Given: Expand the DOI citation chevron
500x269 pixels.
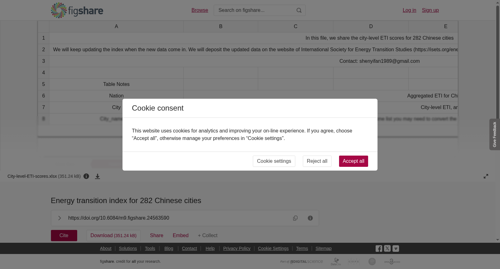Looking at the screenshot, I should (59, 218).
